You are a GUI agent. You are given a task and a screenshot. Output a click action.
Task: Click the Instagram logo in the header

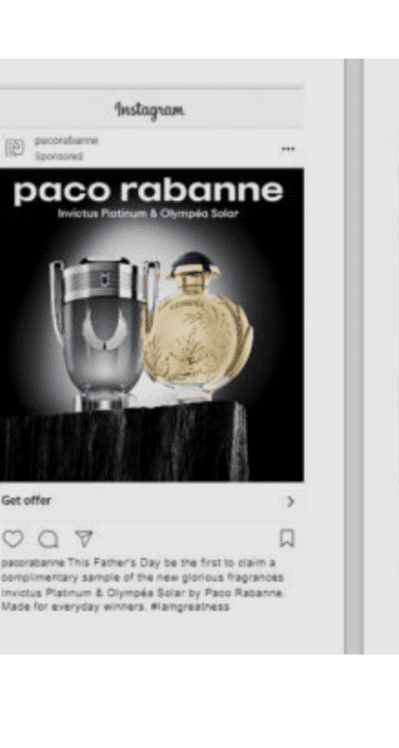(149, 110)
